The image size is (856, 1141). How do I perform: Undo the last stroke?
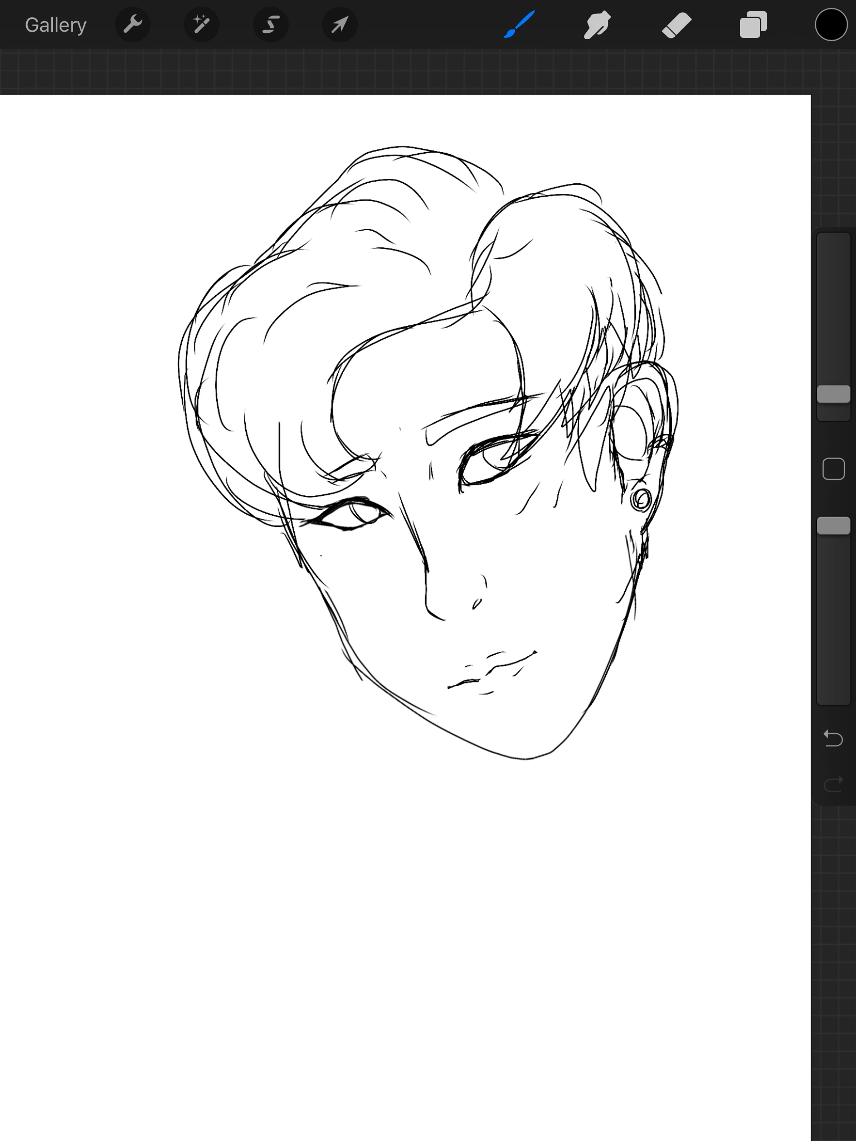click(834, 738)
